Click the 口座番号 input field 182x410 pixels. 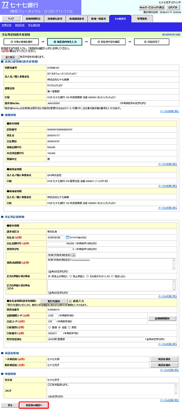[x=55, y=333]
